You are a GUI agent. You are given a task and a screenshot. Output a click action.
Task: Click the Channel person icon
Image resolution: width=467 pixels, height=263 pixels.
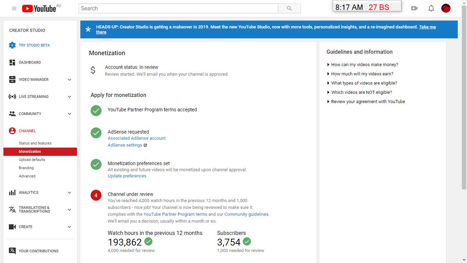[x=12, y=131]
